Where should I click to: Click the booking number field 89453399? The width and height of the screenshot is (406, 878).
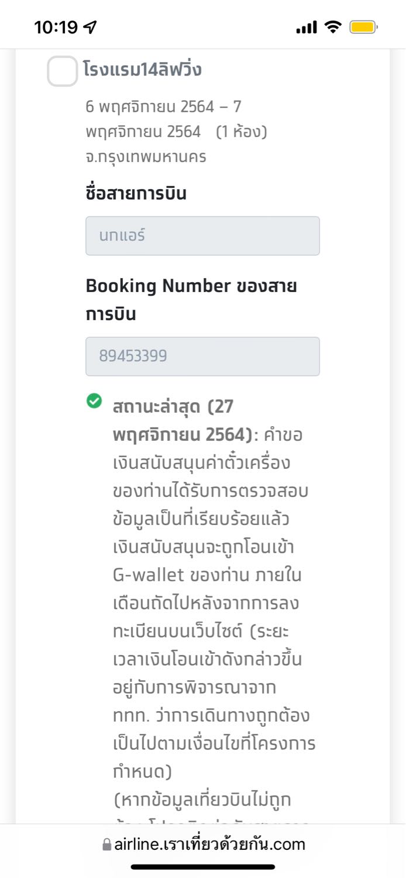pyautogui.click(x=202, y=356)
